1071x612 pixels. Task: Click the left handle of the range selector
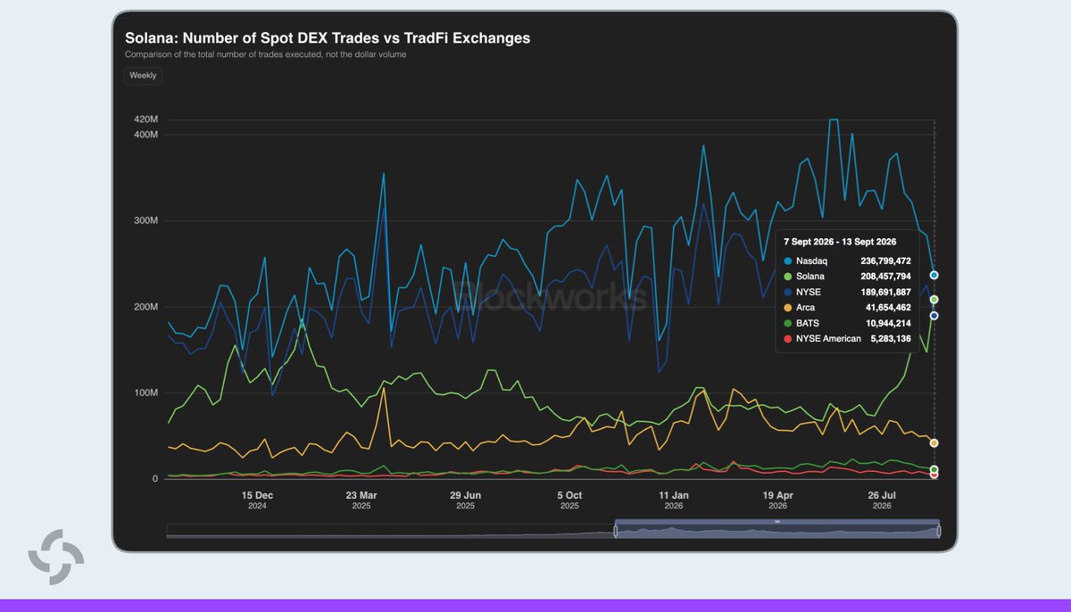click(x=615, y=532)
